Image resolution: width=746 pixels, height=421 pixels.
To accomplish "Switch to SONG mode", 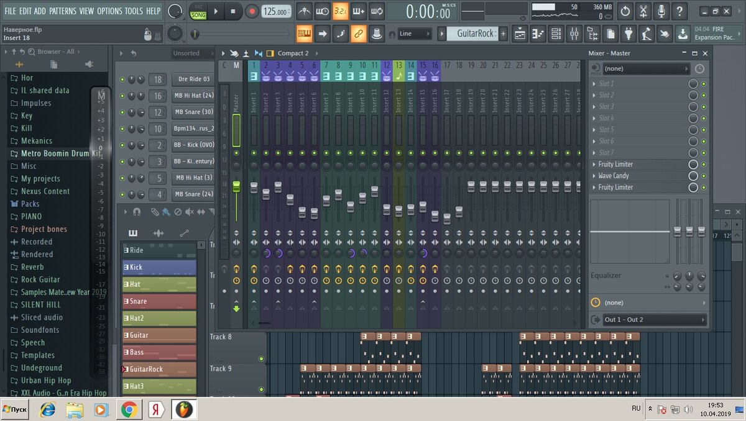I will click(198, 15).
